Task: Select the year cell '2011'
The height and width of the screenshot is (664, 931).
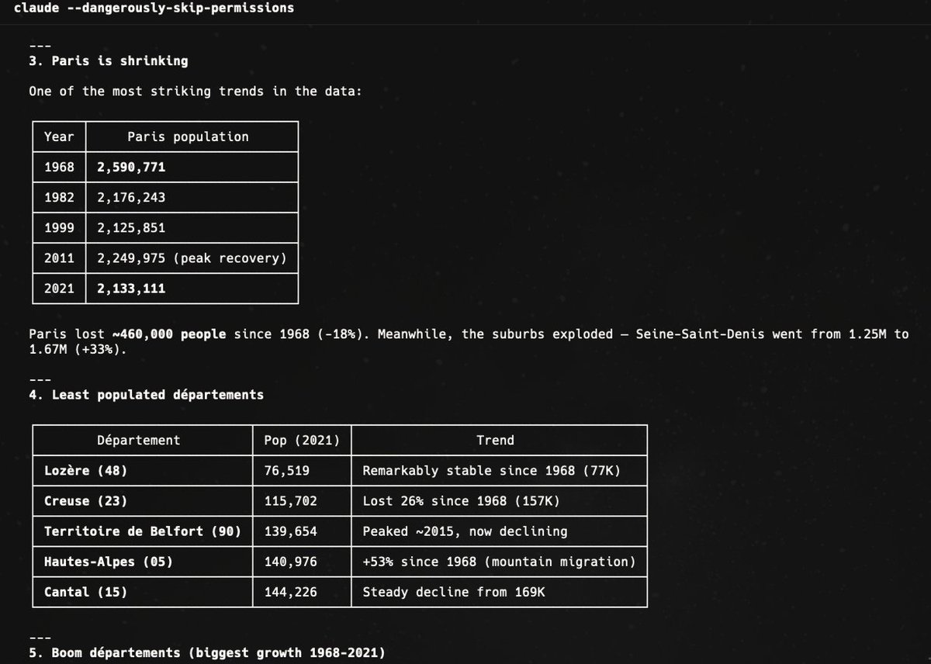Action: (59, 258)
